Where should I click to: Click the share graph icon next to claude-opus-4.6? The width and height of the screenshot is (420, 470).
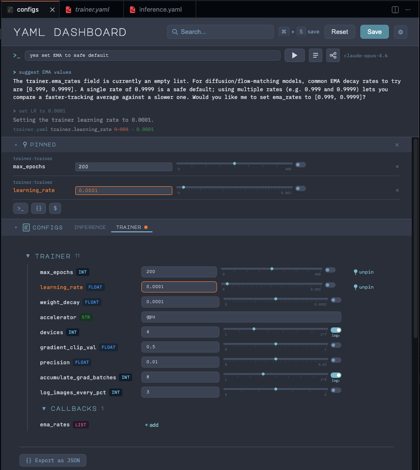[x=333, y=55]
